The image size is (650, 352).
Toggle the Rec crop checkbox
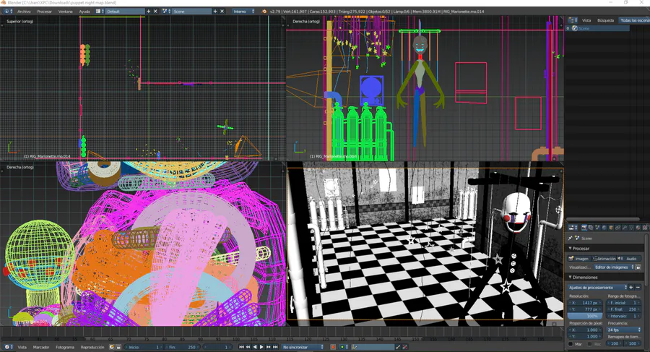tap(590, 344)
